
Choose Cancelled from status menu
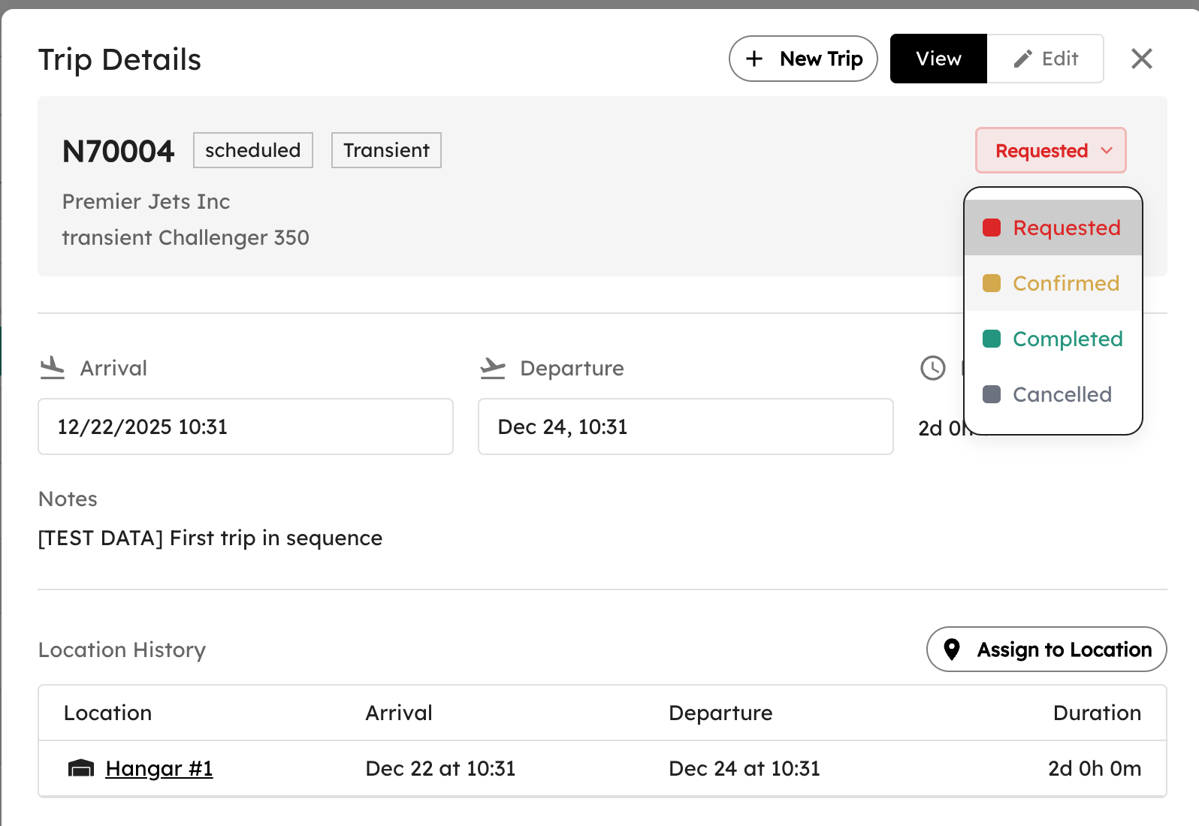coord(1062,394)
